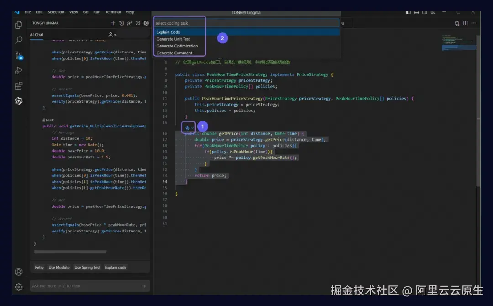This screenshot has height=306, width=493.
Task: Click the feedback icon in Tongyi Lingma header
Action: 130,23
